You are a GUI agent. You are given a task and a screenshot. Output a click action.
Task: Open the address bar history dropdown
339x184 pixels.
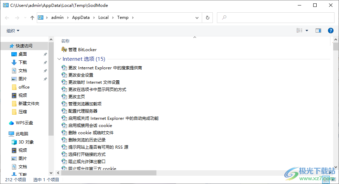pyautogui.click(x=197, y=18)
